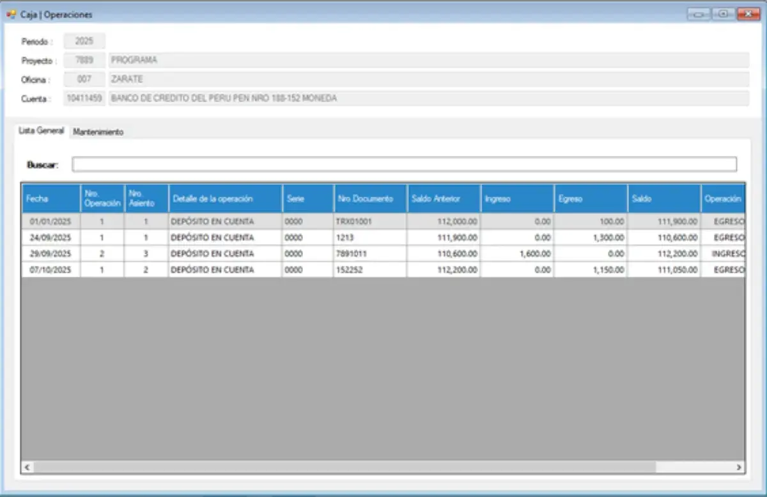Sort by the Fecha column header
This screenshot has width=767, height=497.
[51, 199]
